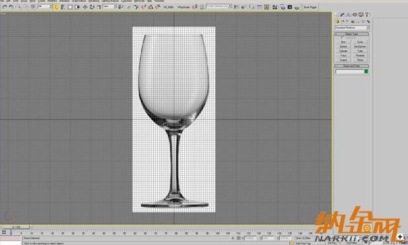Screen dimensions: 408x245
Task: Click the Undo arrow in toolbar
Action: [x=5, y=7]
